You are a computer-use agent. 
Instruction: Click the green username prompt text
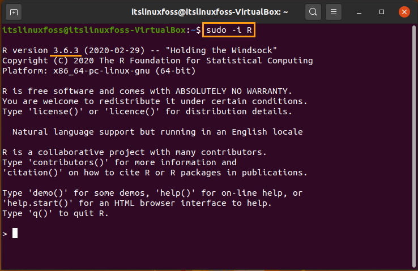(94, 30)
